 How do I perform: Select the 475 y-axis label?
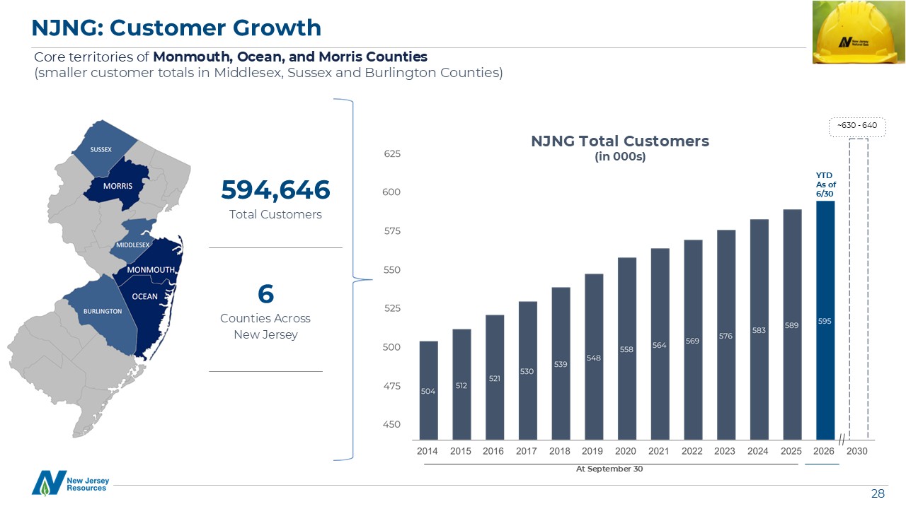(391, 386)
